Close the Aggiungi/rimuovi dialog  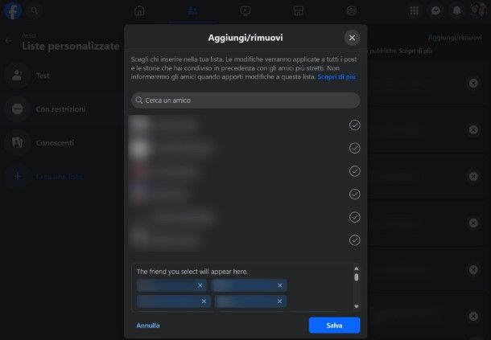click(x=352, y=38)
